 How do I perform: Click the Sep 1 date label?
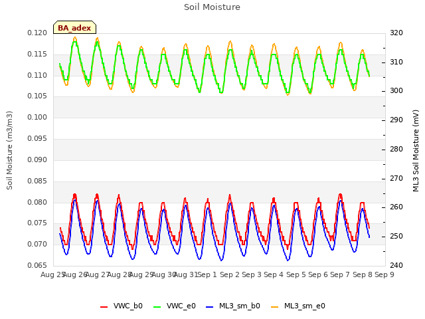207,274
